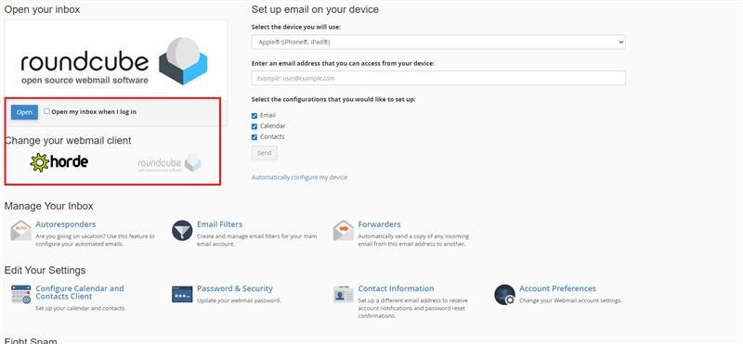Click the Send button

265,153
